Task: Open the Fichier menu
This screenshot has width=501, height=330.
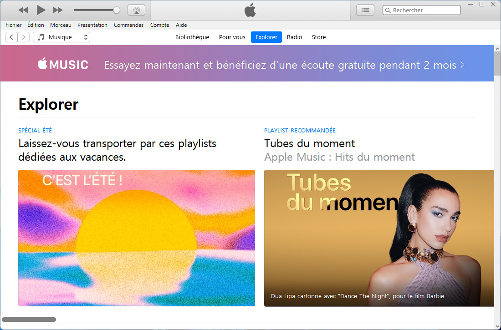Action: (13, 25)
